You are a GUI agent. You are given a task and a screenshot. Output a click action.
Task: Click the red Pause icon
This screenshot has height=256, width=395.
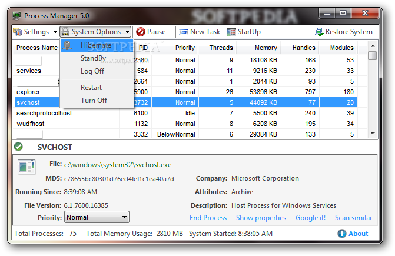tap(141, 32)
